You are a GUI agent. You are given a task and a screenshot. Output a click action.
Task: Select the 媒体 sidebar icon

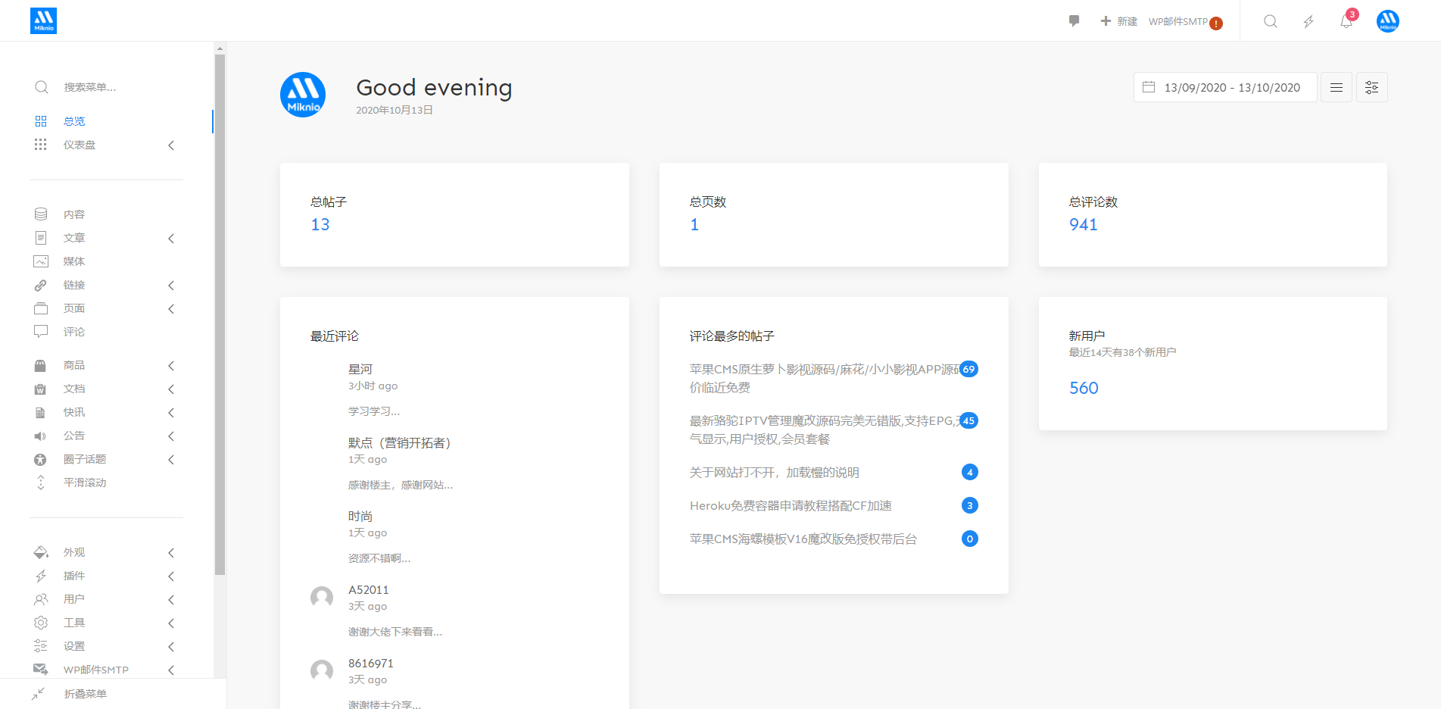42,261
